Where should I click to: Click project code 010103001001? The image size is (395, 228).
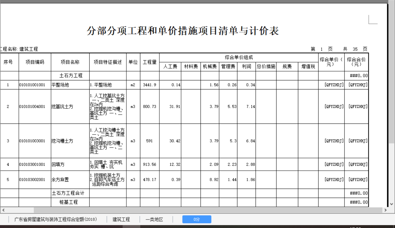[32, 164]
